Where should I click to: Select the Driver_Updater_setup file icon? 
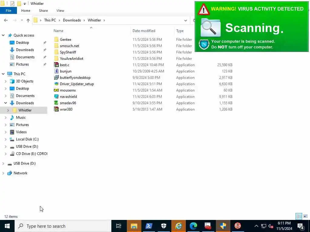[56, 84]
